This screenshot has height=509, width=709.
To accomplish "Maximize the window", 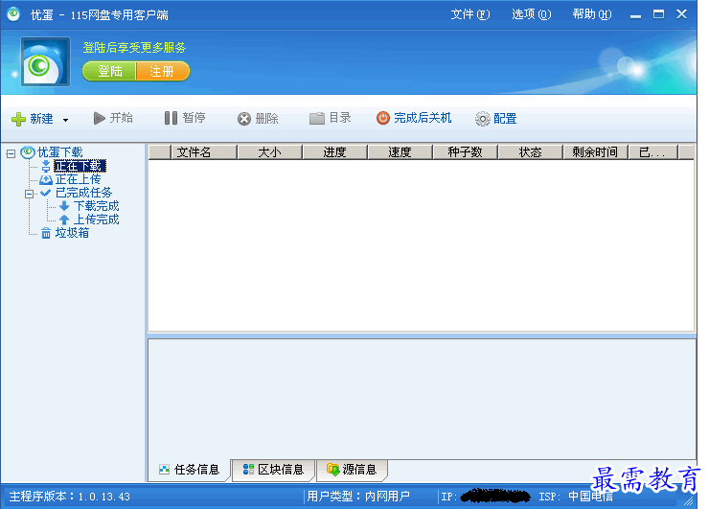I will (658, 14).
